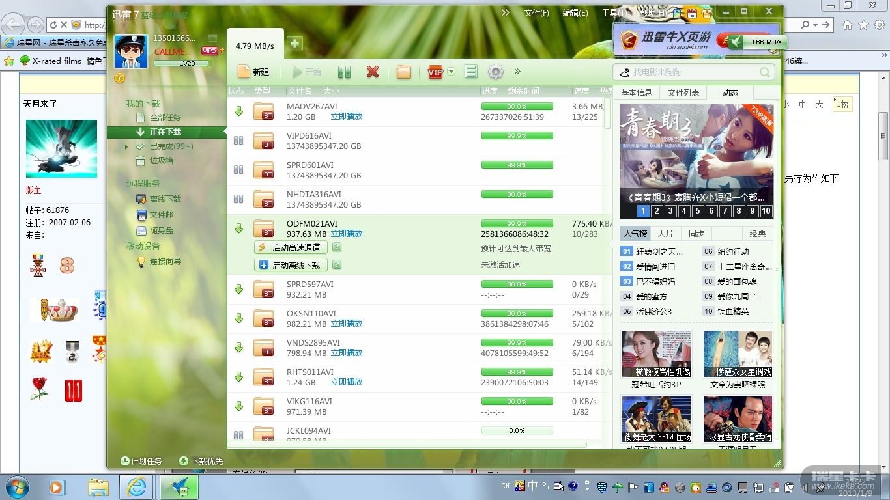Viewport: 890px width, 500px height.
Task: Click the 0.6% progress bar of JCKL094AVI
Action: (x=517, y=430)
